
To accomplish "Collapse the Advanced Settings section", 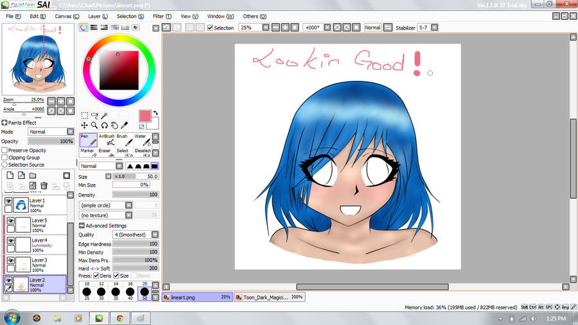I will point(82,226).
